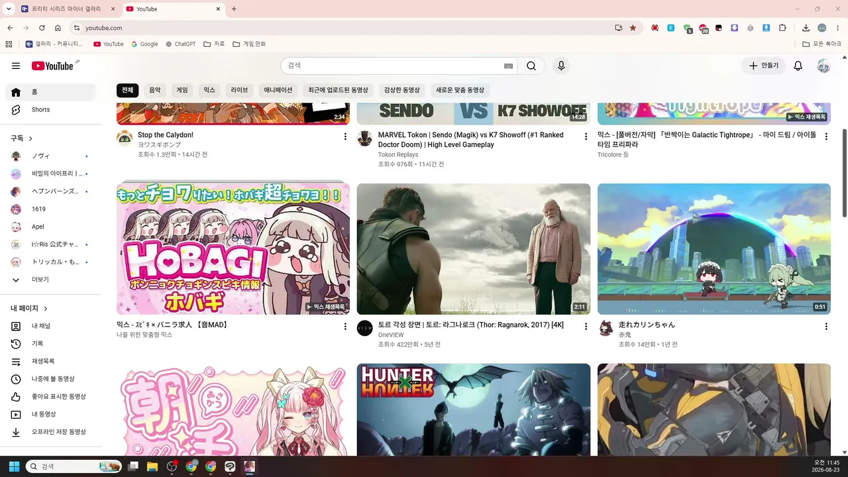Click the 만들기 create button
This screenshot has width=848, height=477.
click(764, 66)
